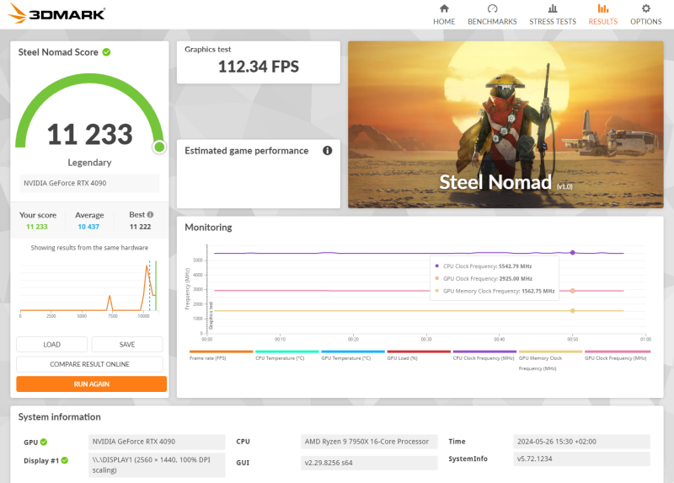Click NVIDIA GeForce RTX 4090 under score
This screenshot has height=483, width=674.
click(89, 183)
